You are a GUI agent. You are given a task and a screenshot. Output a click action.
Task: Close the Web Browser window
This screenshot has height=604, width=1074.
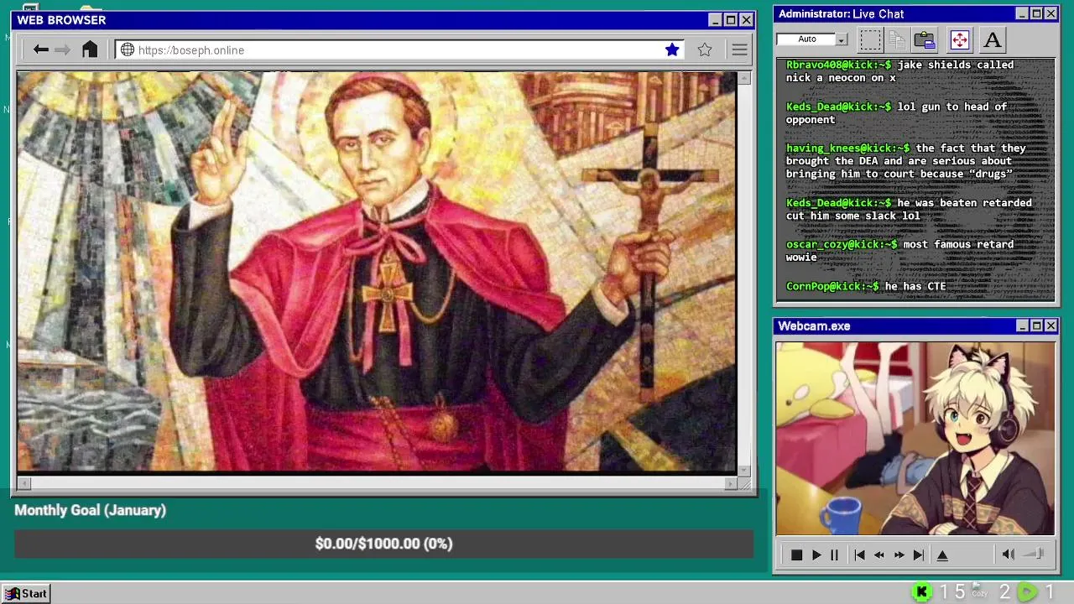coord(746,20)
